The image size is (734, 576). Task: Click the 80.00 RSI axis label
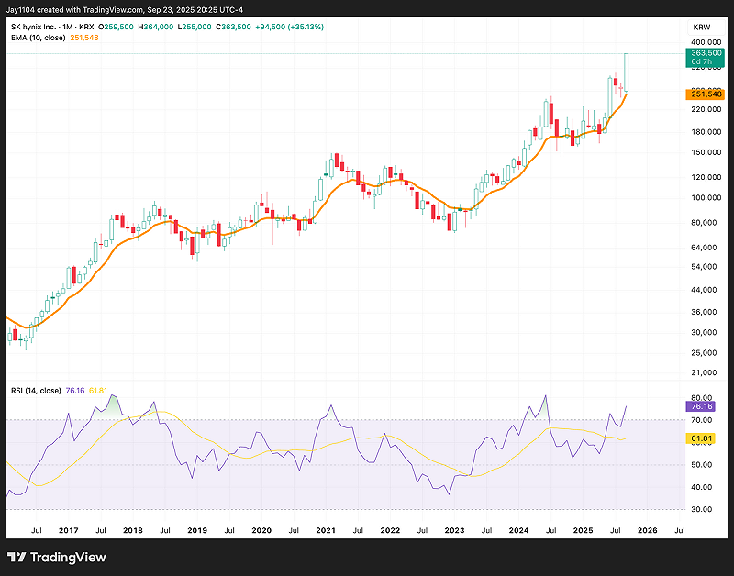point(701,398)
